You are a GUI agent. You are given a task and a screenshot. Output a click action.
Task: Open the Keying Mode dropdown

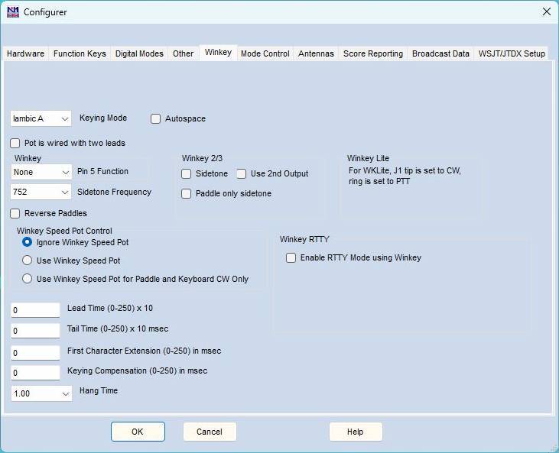point(41,118)
